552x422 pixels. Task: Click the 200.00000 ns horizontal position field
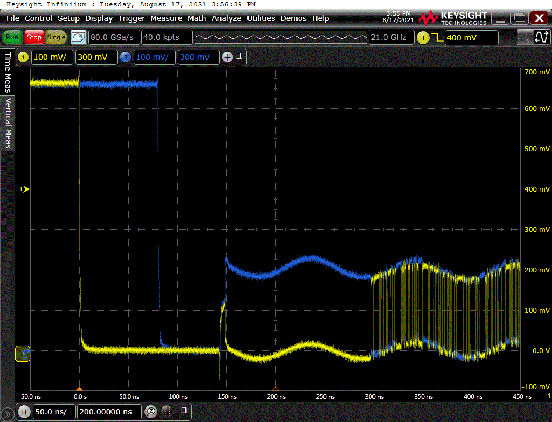click(109, 412)
